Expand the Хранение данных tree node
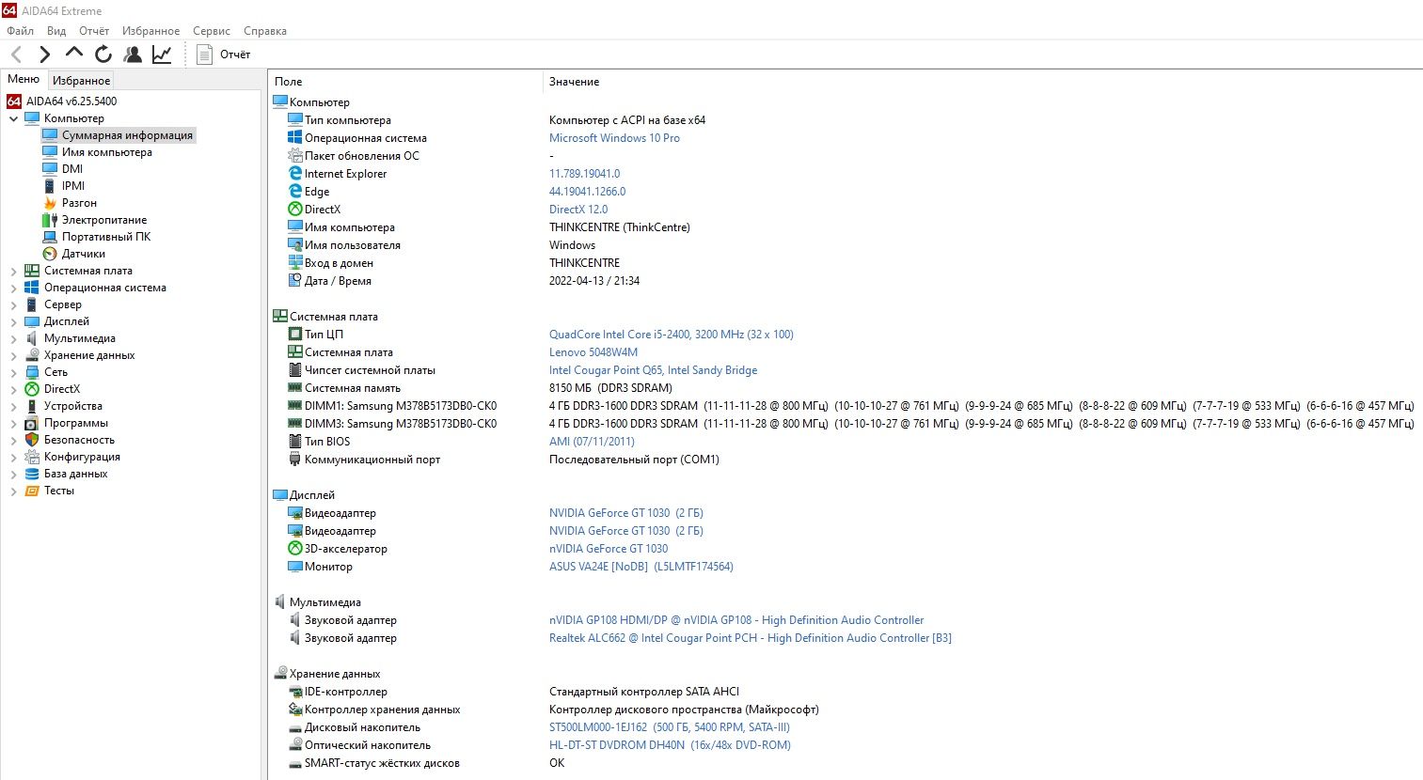This screenshot has width=1423, height=780. click(13, 355)
